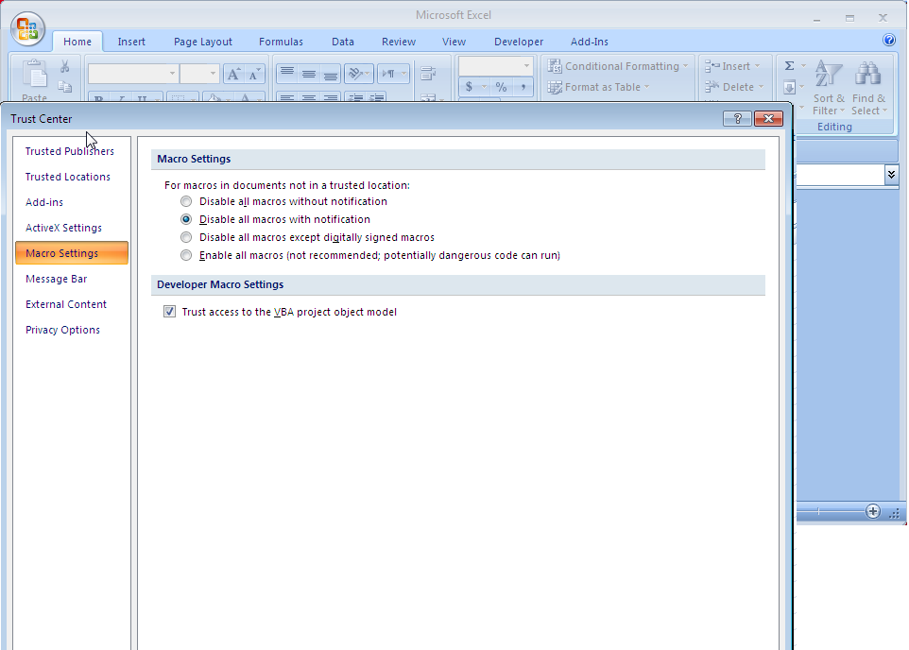Screen dimensions: 909x650
Task: Click the zoom in plus button
Action: tap(873, 511)
